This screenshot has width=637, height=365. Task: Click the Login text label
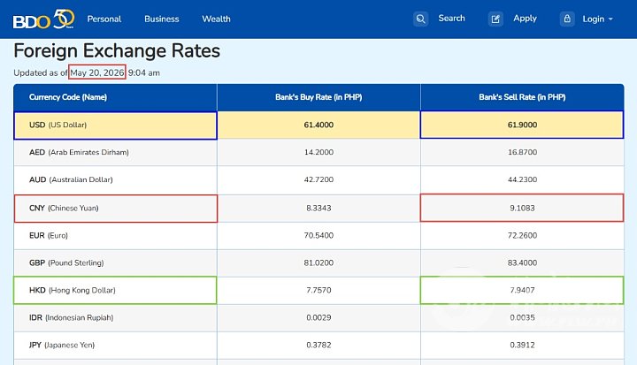coord(594,19)
